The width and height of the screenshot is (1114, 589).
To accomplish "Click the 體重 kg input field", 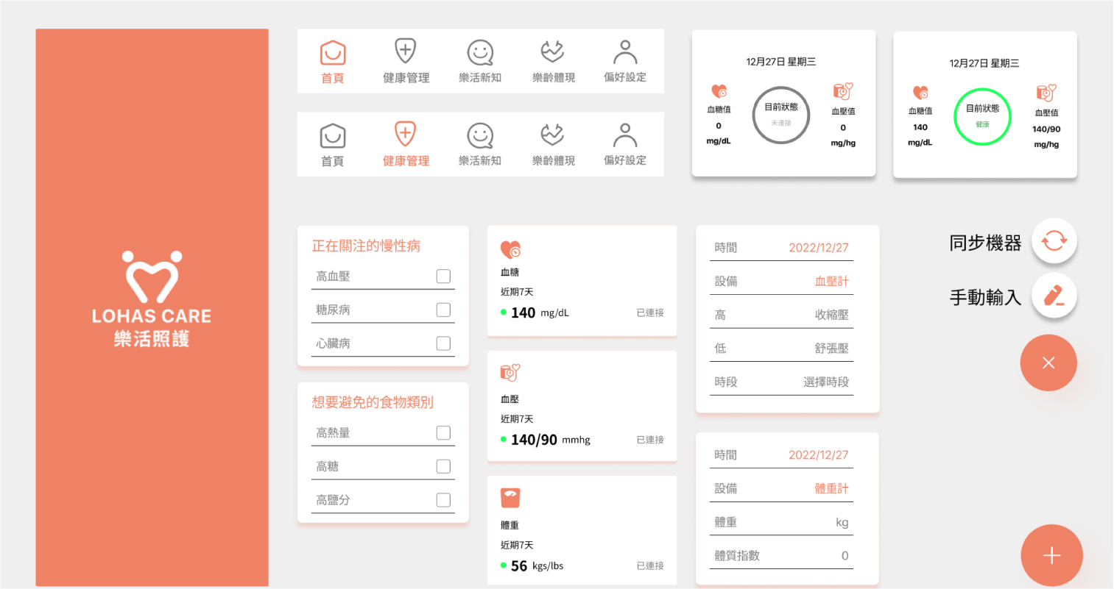I will (781, 523).
